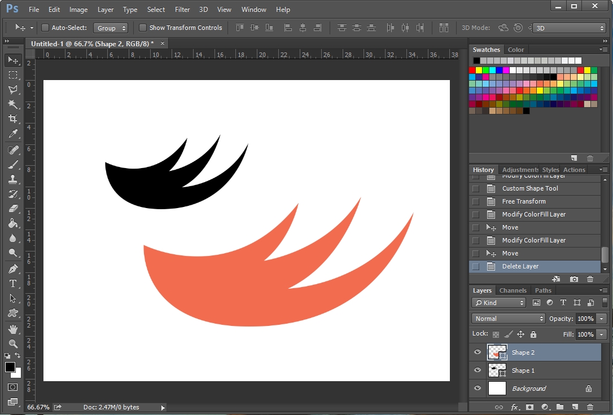Switch to the Channels tab
Image resolution: width=613 pixels, height=415 pixels.
point(513,290)
